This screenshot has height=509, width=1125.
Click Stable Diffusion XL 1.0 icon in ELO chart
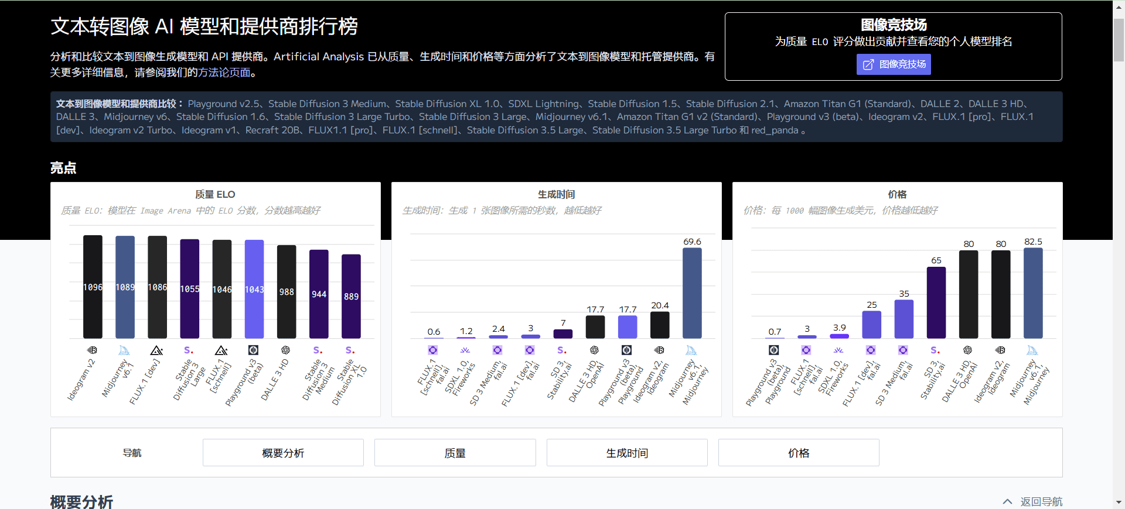(x=350, y=350)
